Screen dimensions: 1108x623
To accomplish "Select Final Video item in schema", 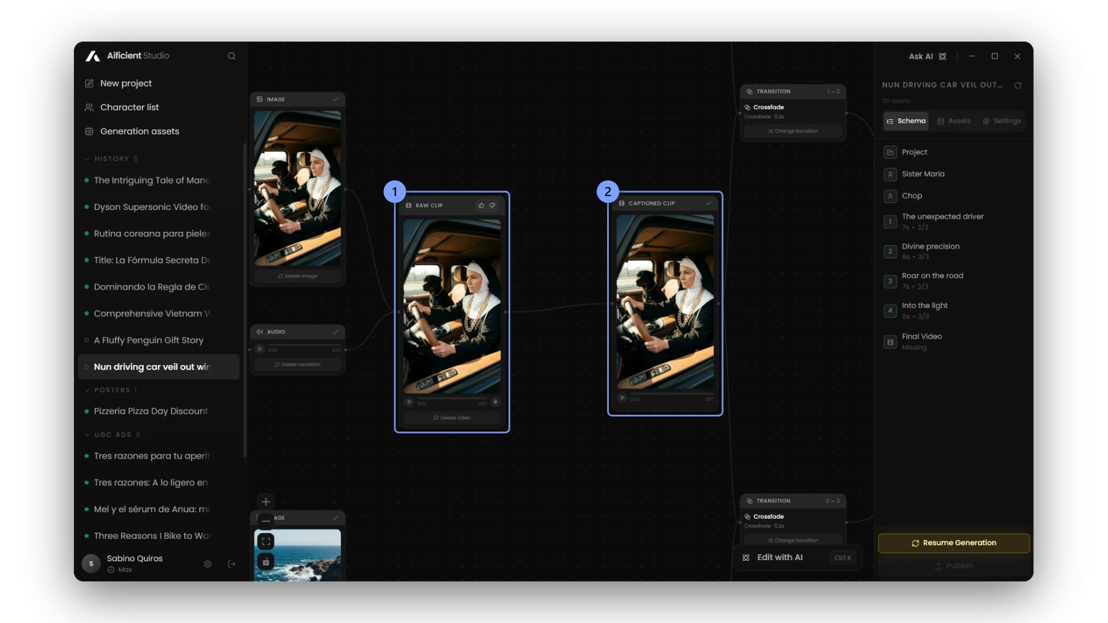I will point(953,341).
